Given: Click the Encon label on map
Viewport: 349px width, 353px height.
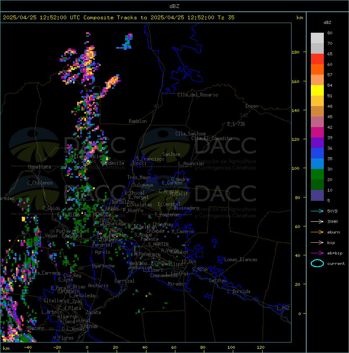Looking at the screenshot, I should pos(252,106).
